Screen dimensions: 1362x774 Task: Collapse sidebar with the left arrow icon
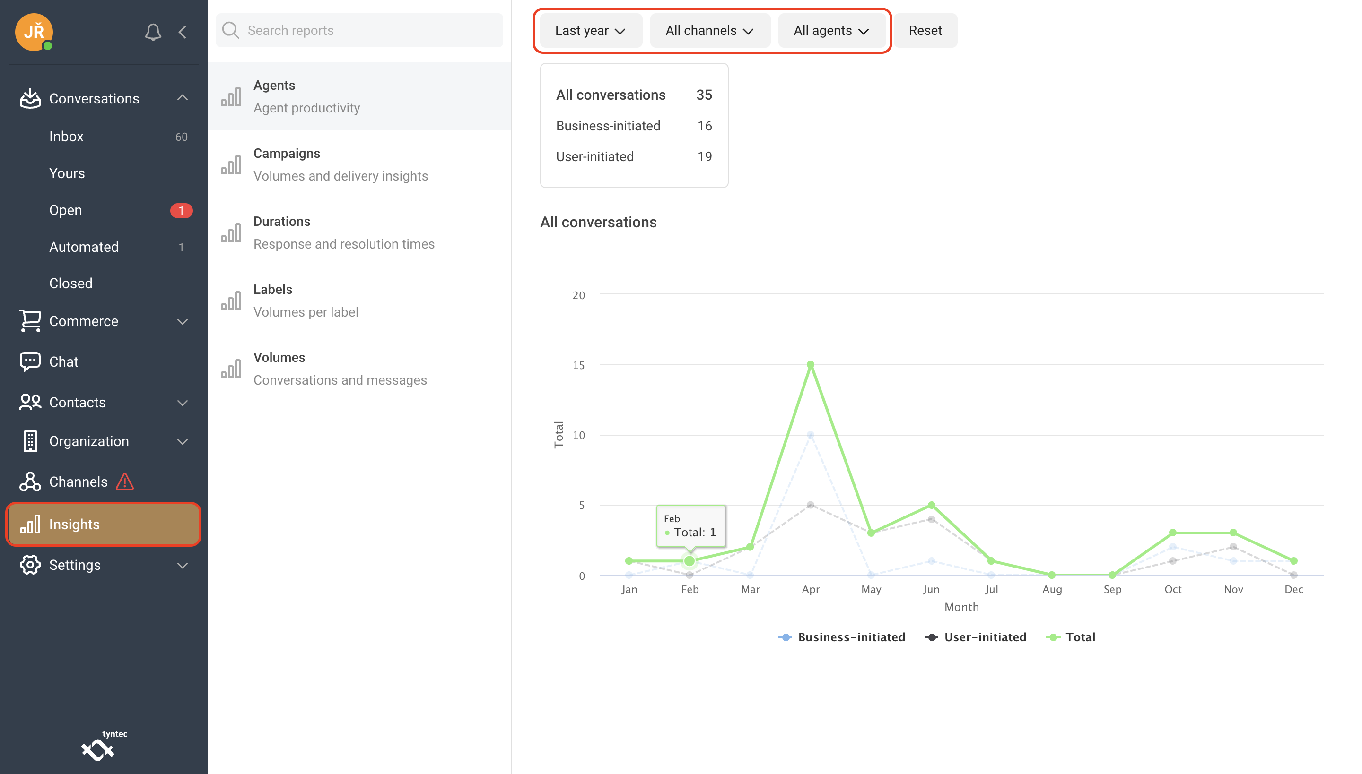[x=183, y=32]
